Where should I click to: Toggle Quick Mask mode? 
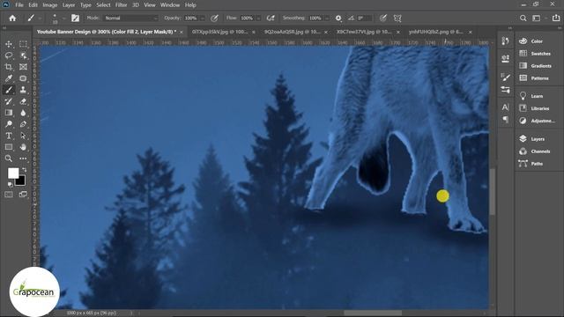pyautogui.click(x=9, y=195)
